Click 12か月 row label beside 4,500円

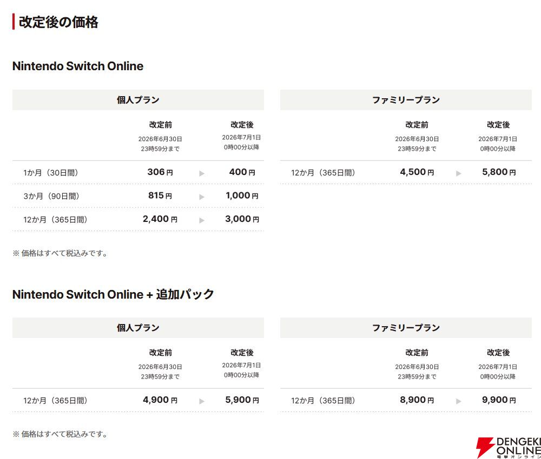323,172
